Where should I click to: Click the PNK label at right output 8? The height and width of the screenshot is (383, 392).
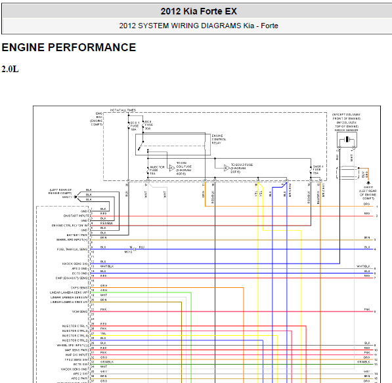tap(367, 310)
